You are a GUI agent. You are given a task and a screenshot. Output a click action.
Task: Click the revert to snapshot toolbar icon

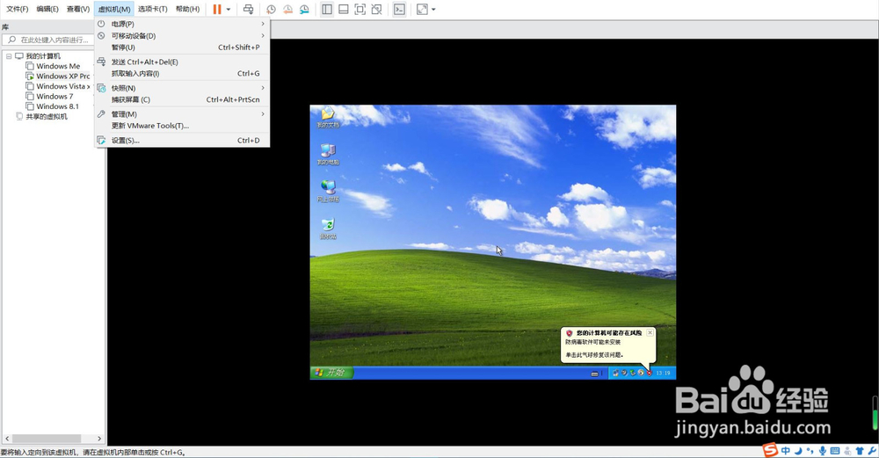click(x=287, y=9)
